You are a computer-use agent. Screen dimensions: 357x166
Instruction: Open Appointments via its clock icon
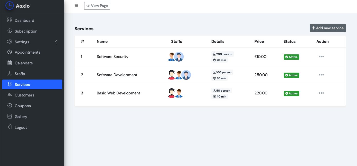point(10,52)
